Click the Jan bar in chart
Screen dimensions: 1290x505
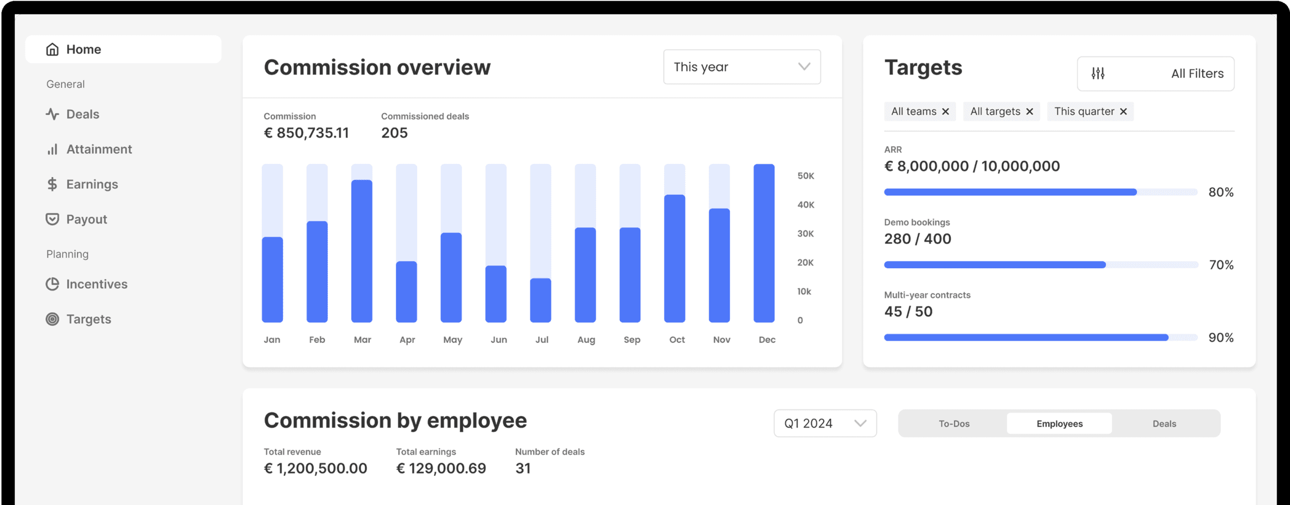(272, 279)
